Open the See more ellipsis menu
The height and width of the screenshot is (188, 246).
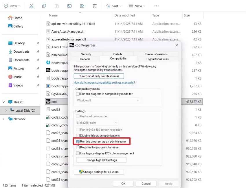156,6
